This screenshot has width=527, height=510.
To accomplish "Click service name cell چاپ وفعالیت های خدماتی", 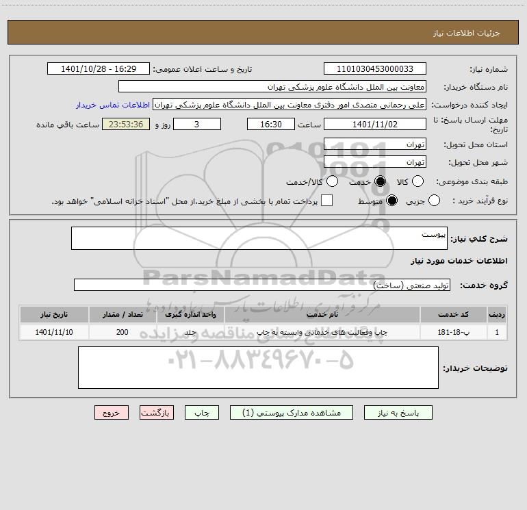I will tap(322, 332).
